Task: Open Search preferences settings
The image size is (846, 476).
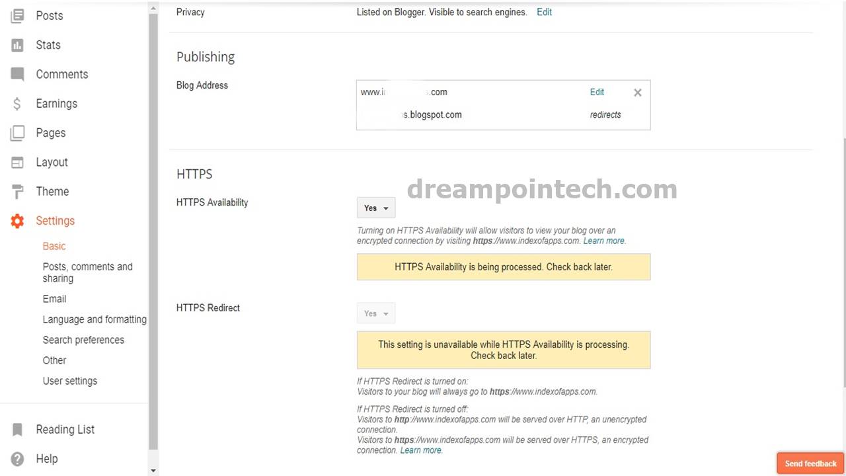Action: coord(83,339)
